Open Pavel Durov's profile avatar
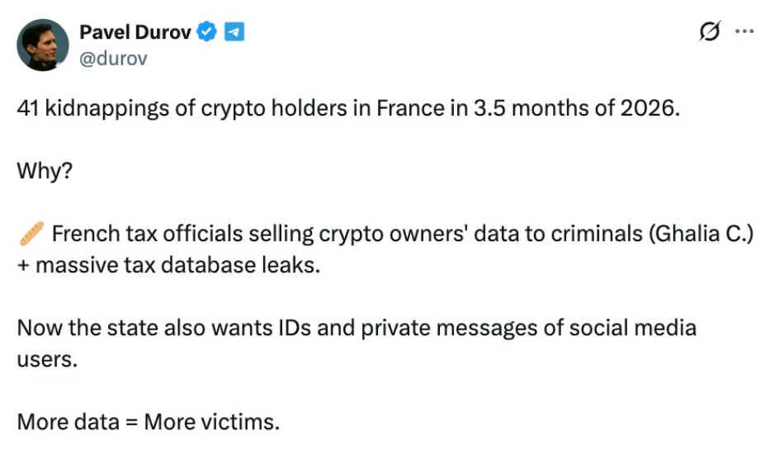The height and width of the screenshot is (455, 770). click(x=42, y=45)
